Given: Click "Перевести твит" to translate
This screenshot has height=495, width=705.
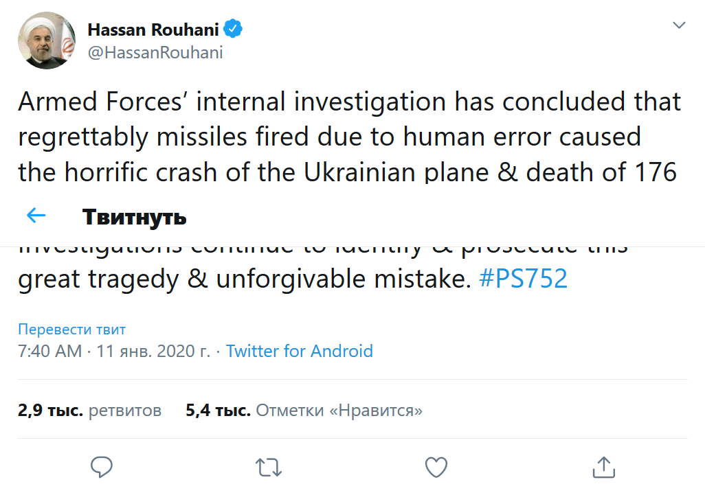Looking at the screenshot, I should pos(71,330).
